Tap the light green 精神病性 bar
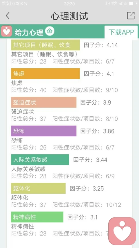 point(37,217)
